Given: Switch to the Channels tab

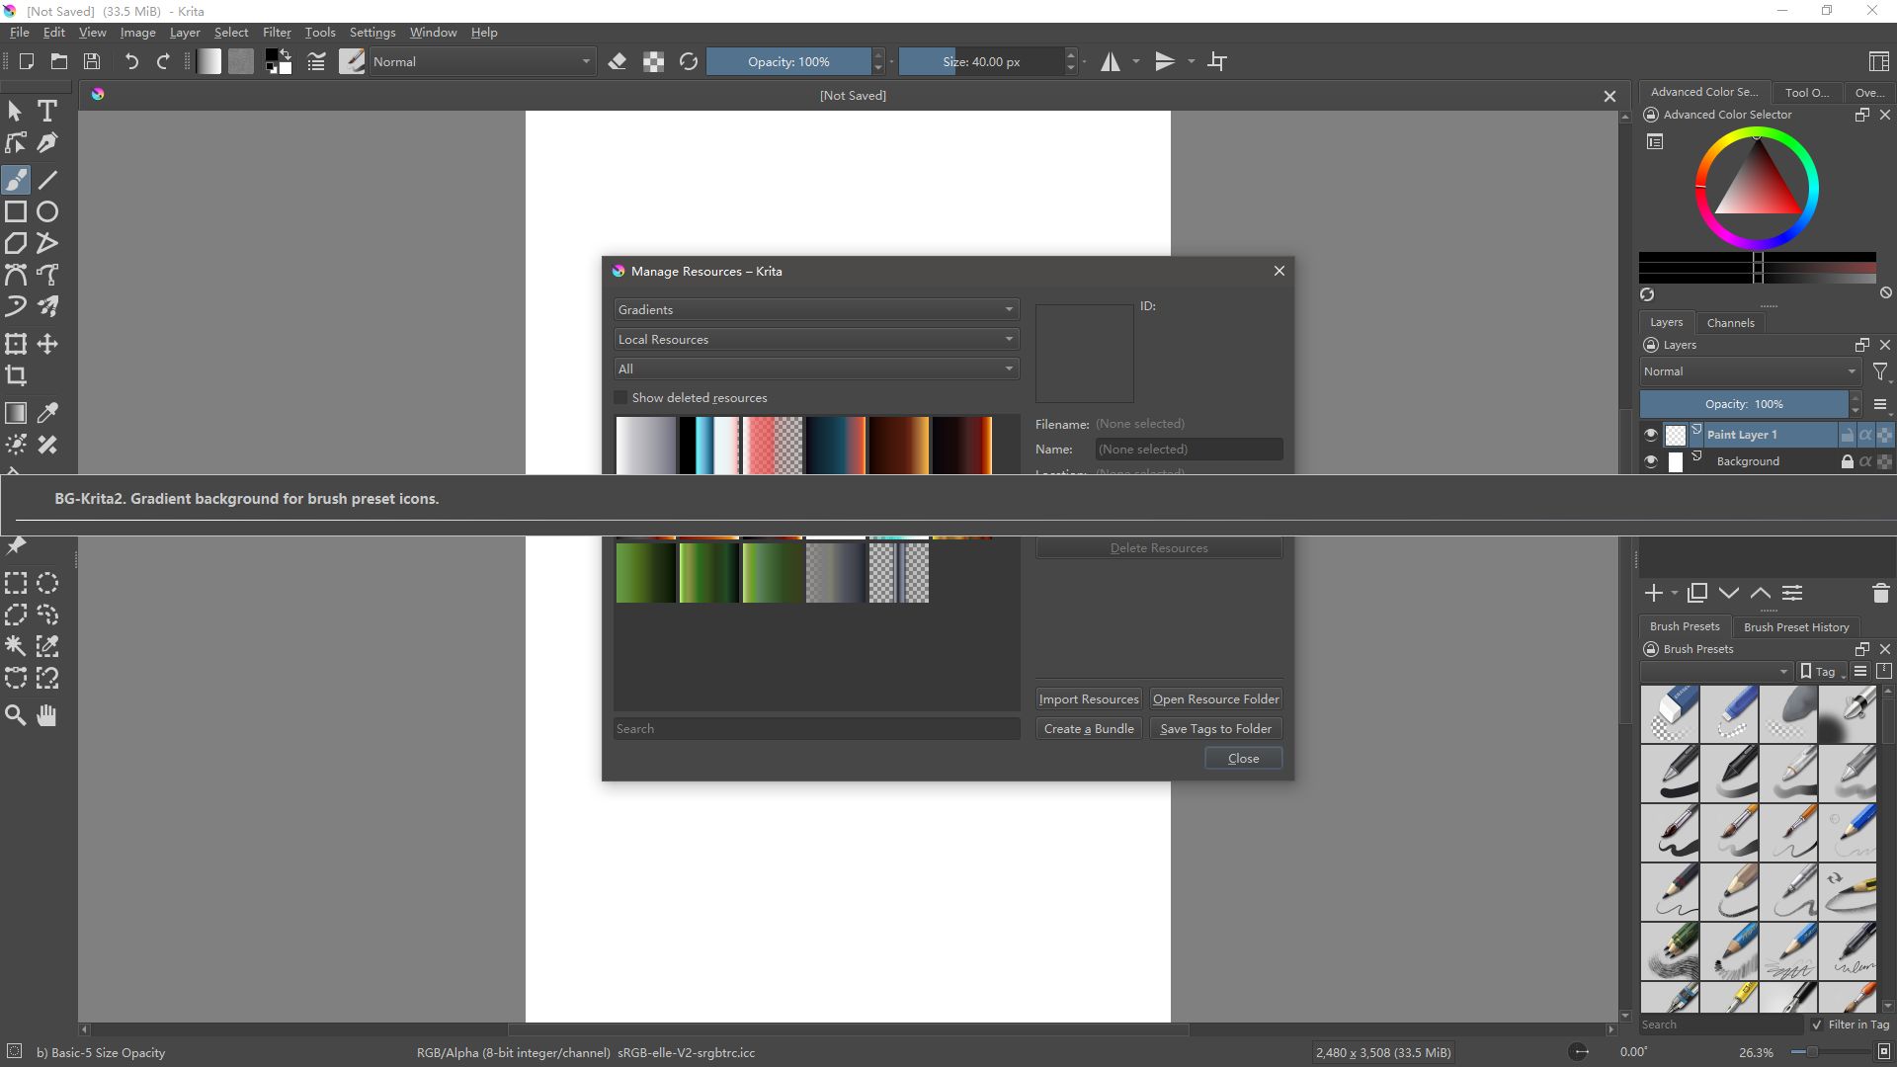Looking at the screenshot, I should [x=1730, y=323].
